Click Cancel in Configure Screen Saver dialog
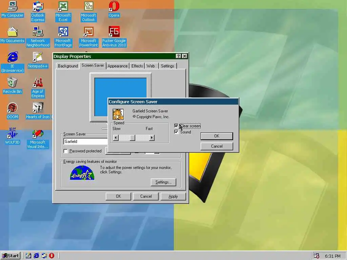 pos(217,146)
